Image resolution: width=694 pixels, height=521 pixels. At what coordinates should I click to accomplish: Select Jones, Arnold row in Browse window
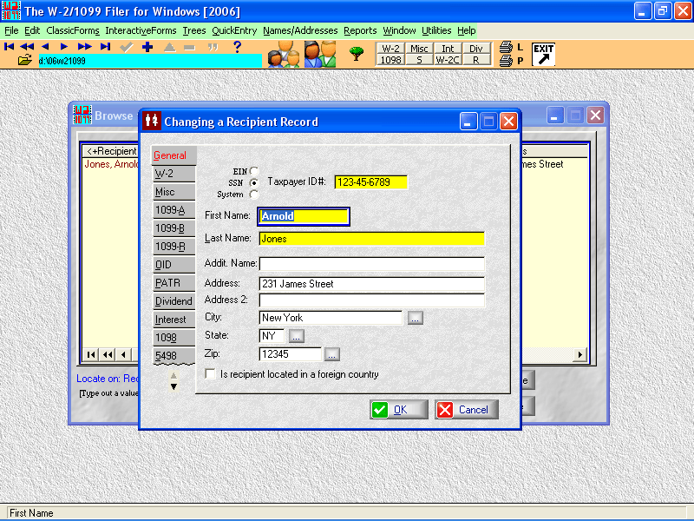[x=111, y=164]
